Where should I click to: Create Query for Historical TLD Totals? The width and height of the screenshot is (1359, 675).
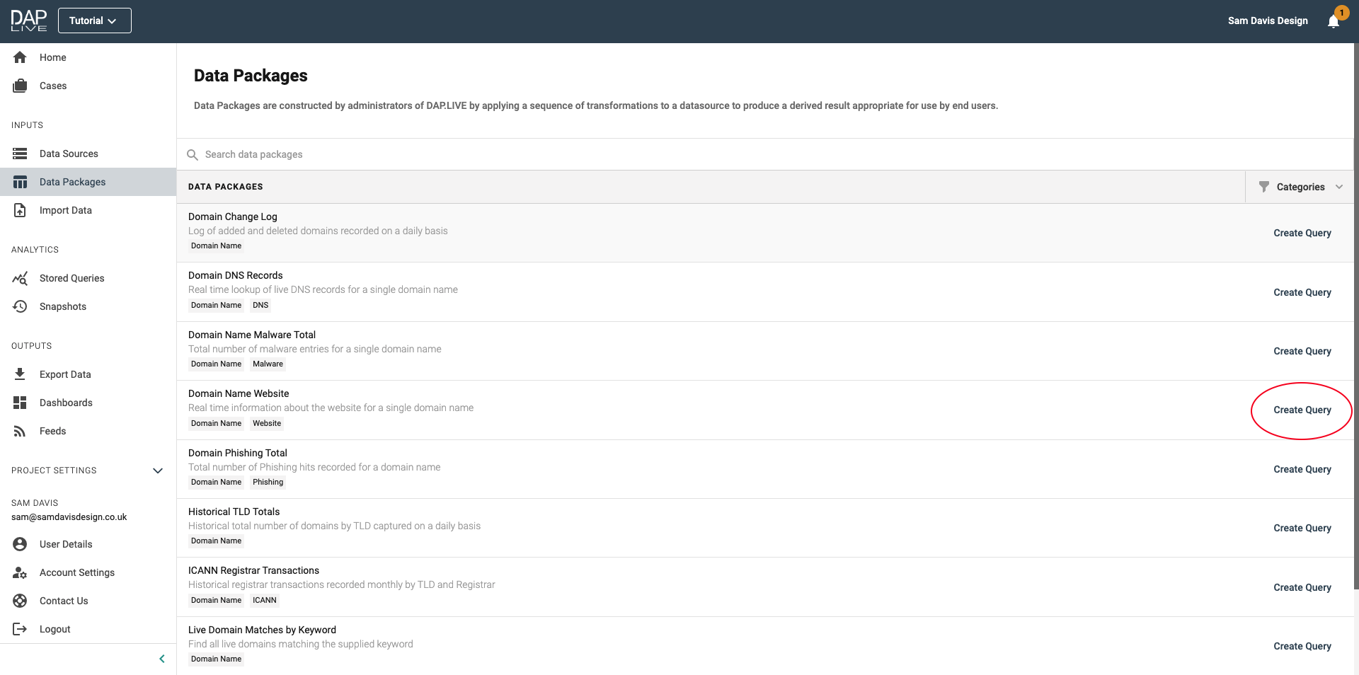pos(1302,529)
